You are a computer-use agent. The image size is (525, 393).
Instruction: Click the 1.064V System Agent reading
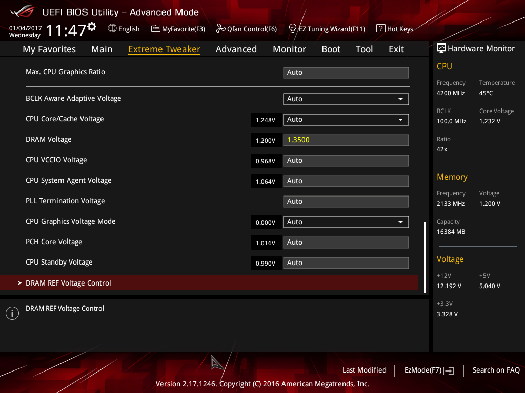pyautogui.click(x=266, y=182)
